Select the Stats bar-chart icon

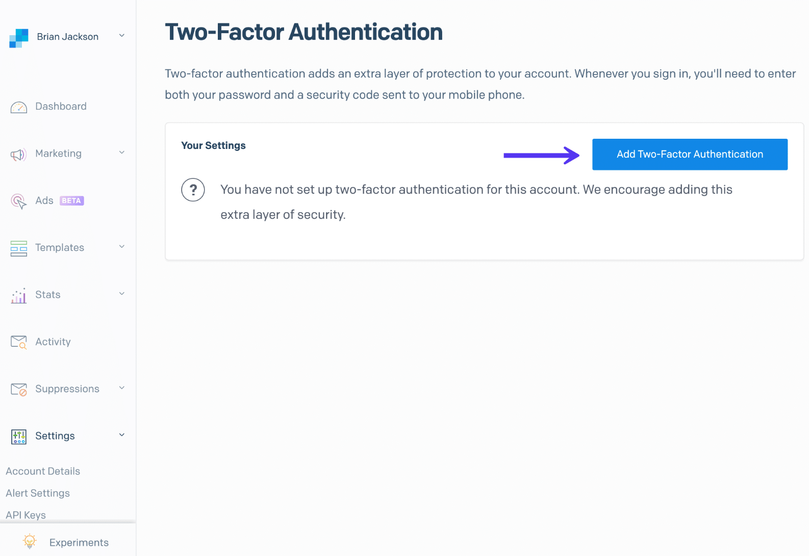click(x=18, y=295)
